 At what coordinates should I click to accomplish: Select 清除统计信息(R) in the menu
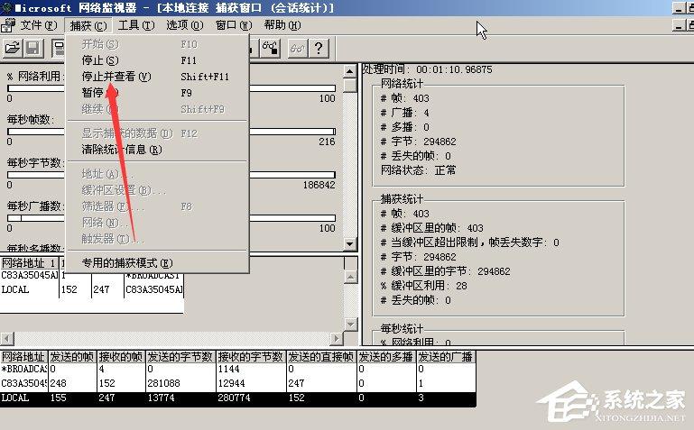(157, 150)
